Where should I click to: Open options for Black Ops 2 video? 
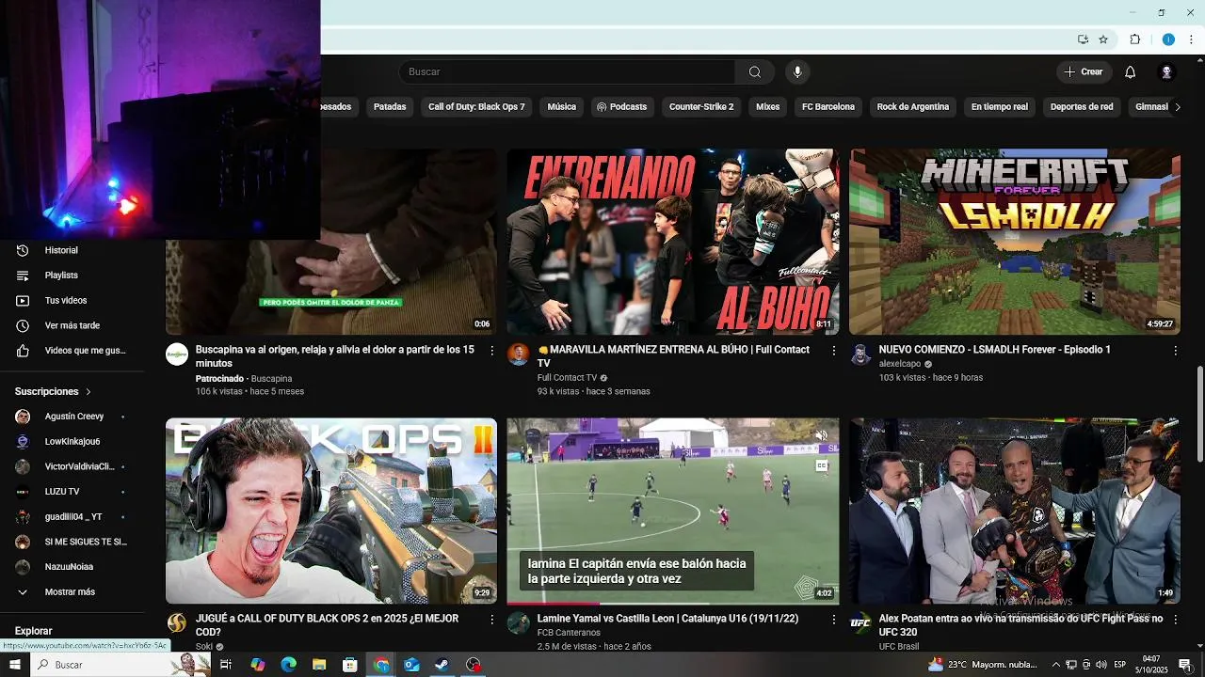(491, 619)
